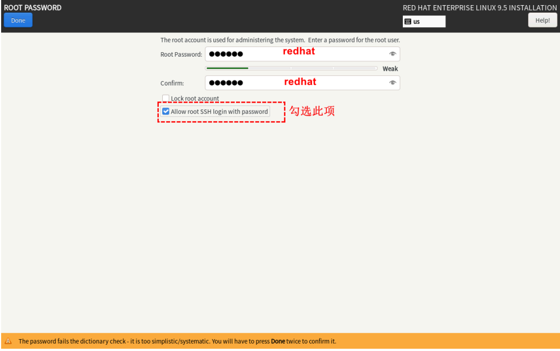Click the dictionary check warning message

pyautogui.click(x=177, y=341)
